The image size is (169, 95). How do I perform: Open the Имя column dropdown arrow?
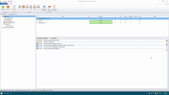(x=88, y=16)
